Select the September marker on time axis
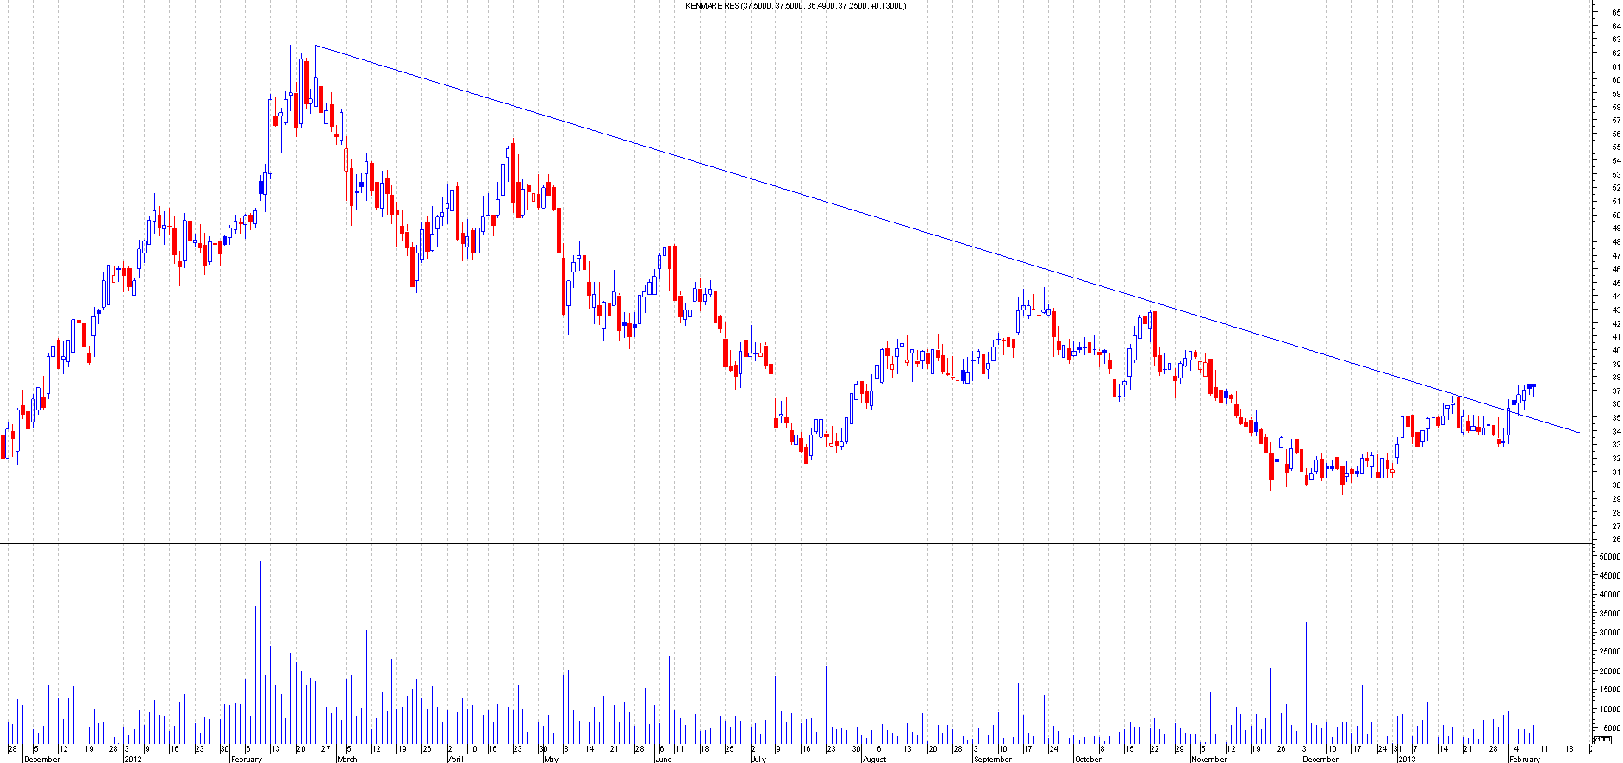The width and height of the screenshot is (1623, 763). pyautogui.click(x=992, y=759)
